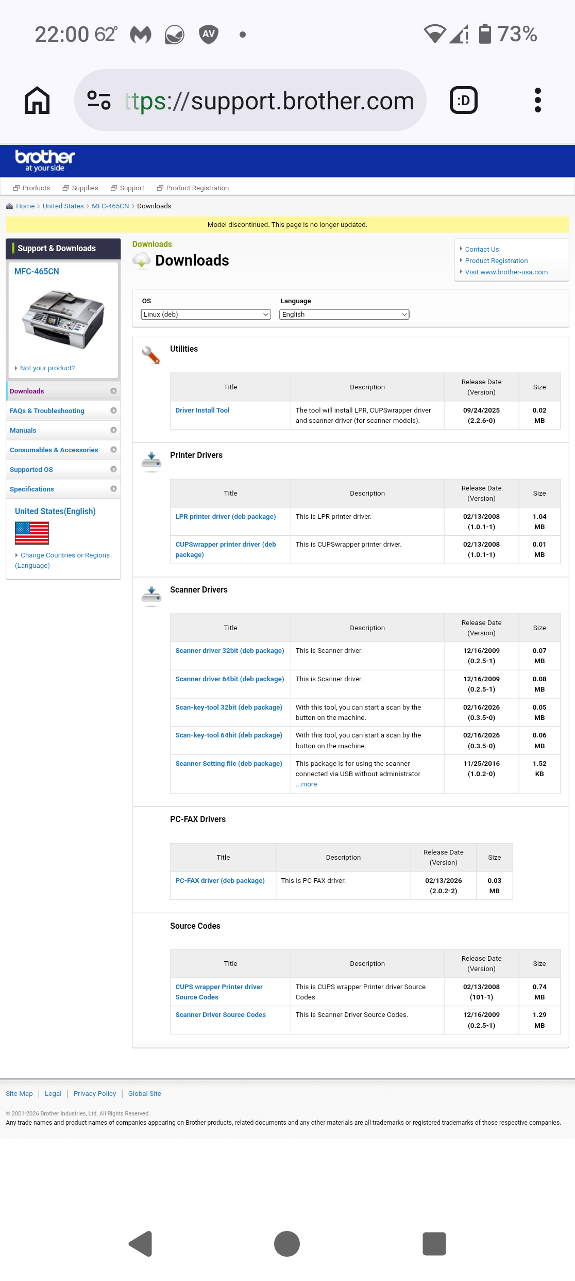Viewport: 575px width, 1281px height.
Task: Open CUPSwrapper printer driver (deb package) link
Action: pos(226,550)
